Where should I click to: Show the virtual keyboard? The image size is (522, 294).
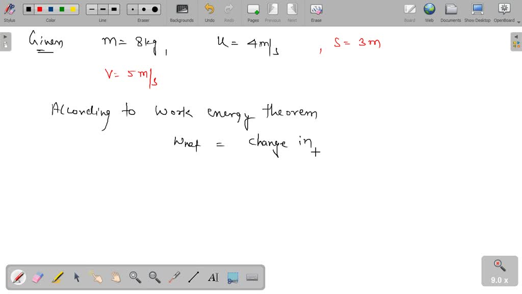pos(251,277)
